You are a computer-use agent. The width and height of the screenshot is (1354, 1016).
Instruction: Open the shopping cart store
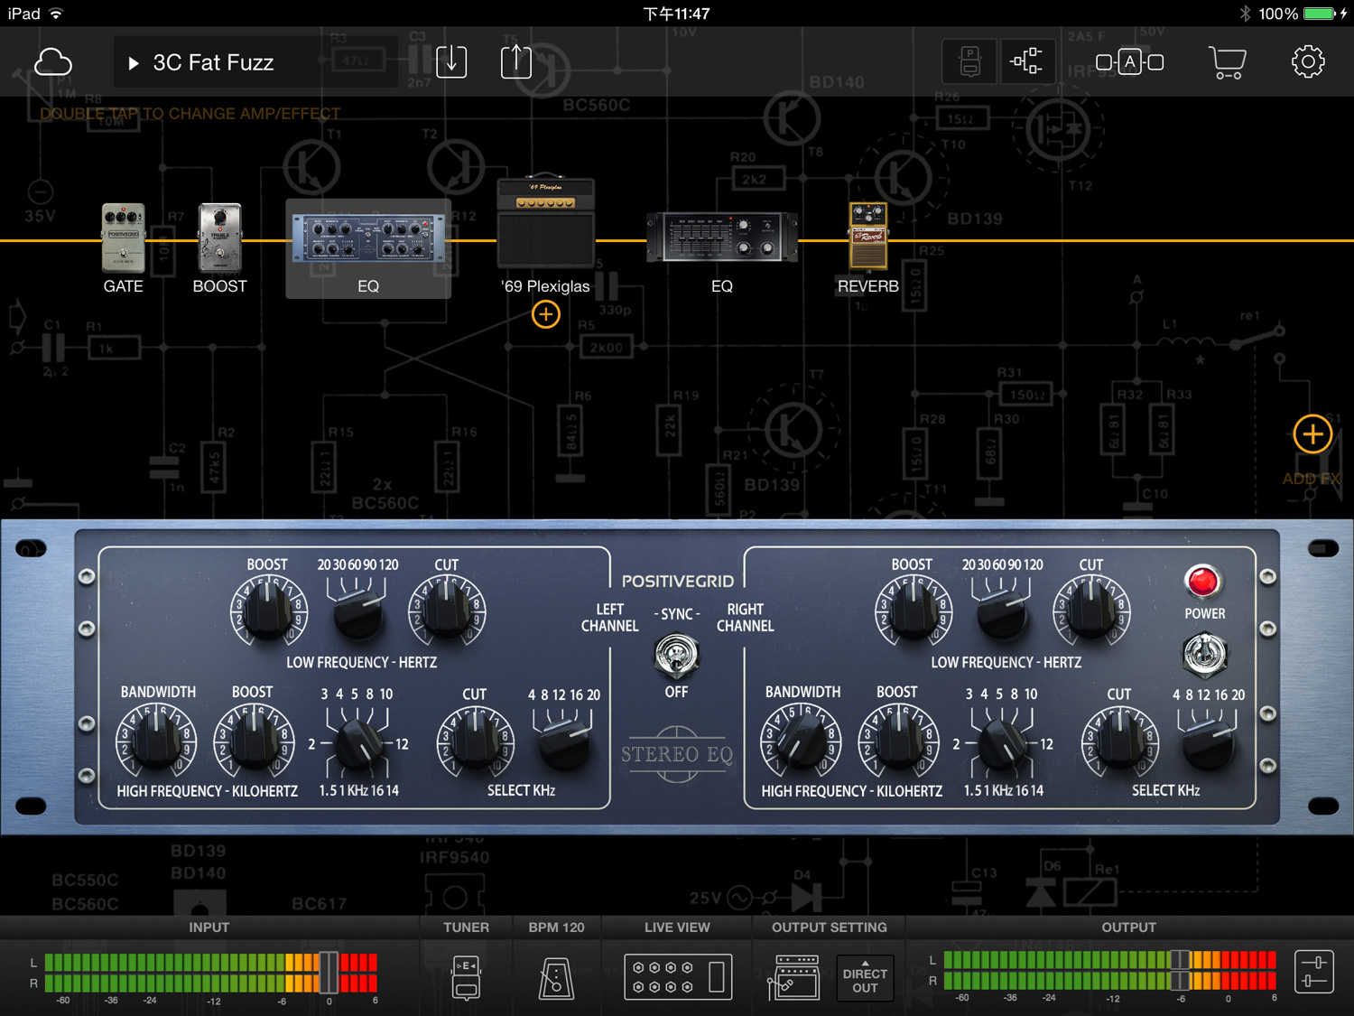coord(1228,62)
